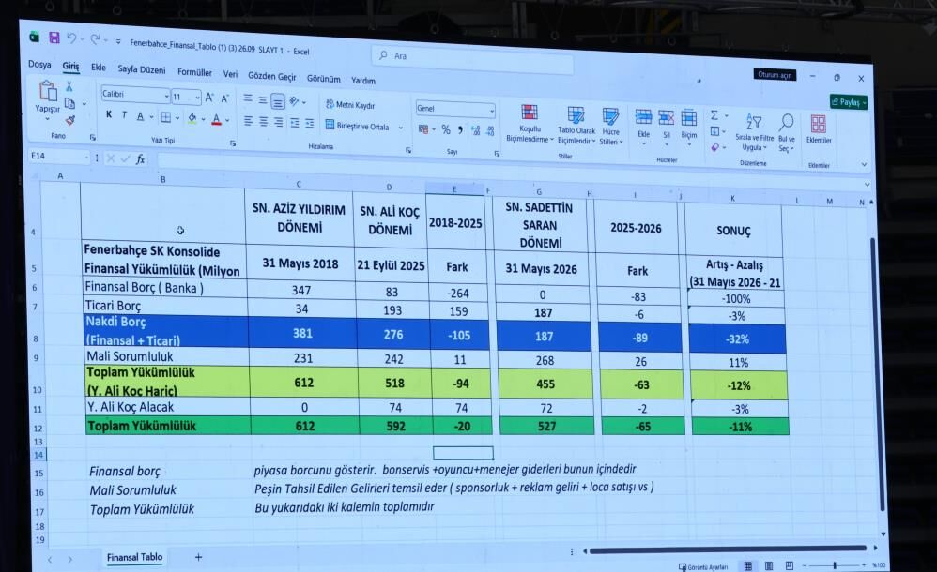Toggle bold K formatting
This screenshot has height=572, width=937.
point(109,114)
